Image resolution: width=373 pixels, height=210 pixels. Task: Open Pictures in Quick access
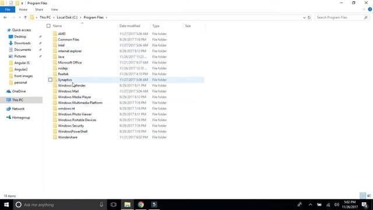(20, 57)
